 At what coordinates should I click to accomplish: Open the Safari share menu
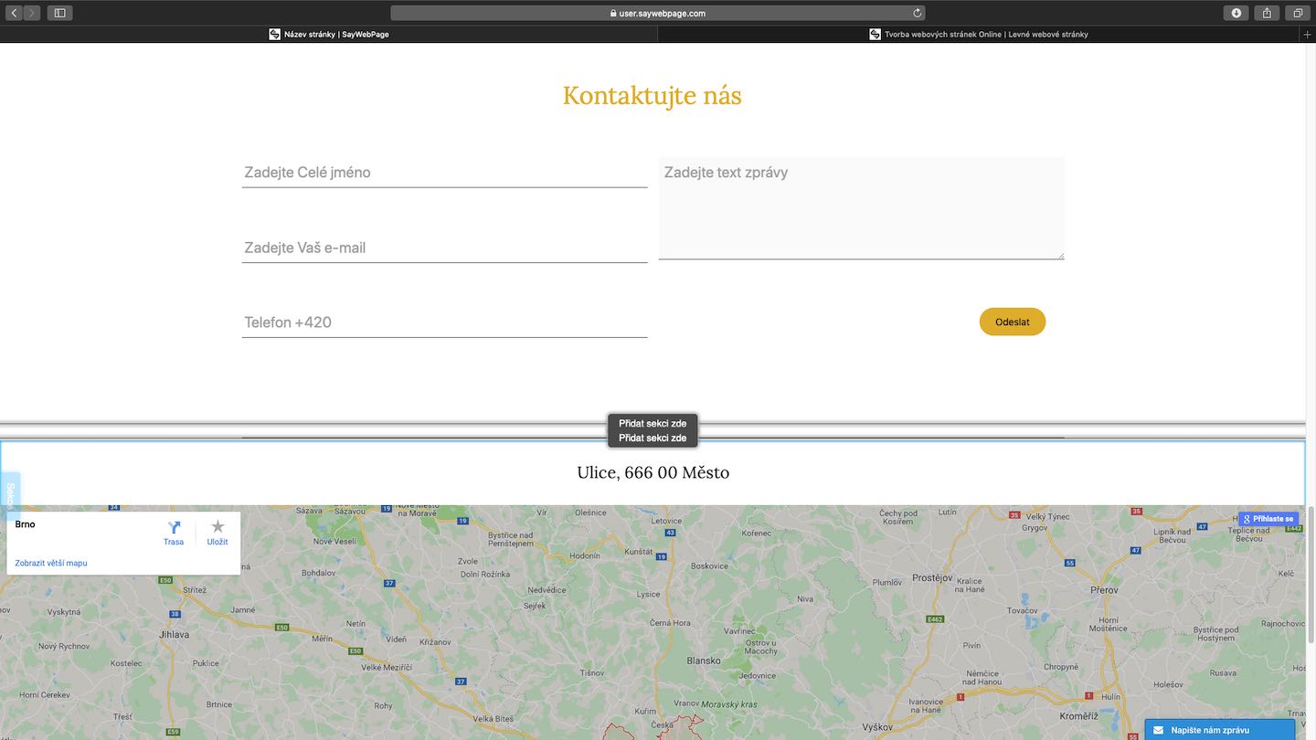pyautogui.click(x=1268, y=13)
